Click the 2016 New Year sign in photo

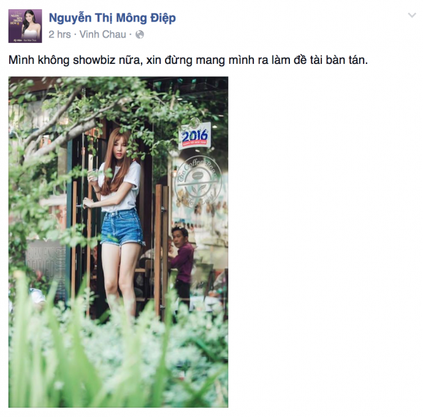click(x=194, y=136)
